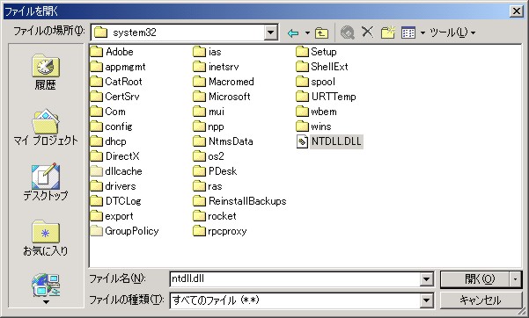The height and width of the screenshot is (318, 529).
Task: Open the デスクトップ places shortcut
Action: tap(46, 182)
